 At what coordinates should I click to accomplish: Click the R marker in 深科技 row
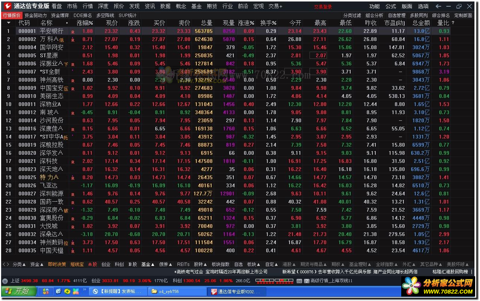73,162
